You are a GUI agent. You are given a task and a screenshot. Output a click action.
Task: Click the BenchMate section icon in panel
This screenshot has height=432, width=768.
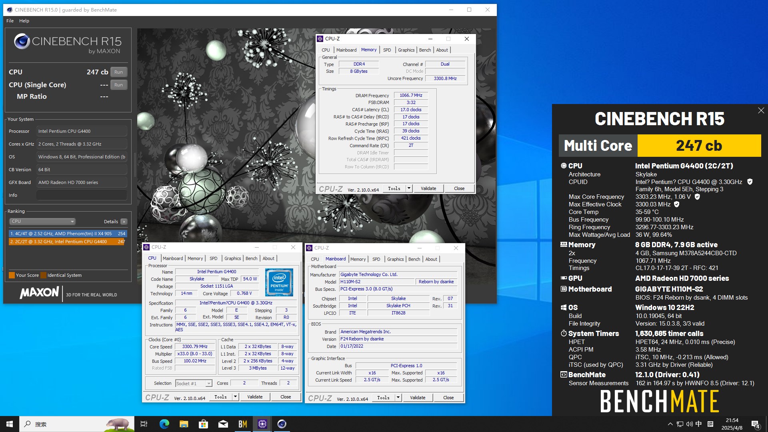tap(564, 375)
